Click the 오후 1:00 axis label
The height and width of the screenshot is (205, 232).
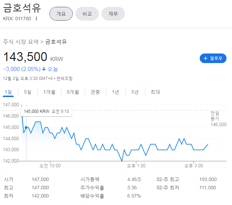[136, 166]
